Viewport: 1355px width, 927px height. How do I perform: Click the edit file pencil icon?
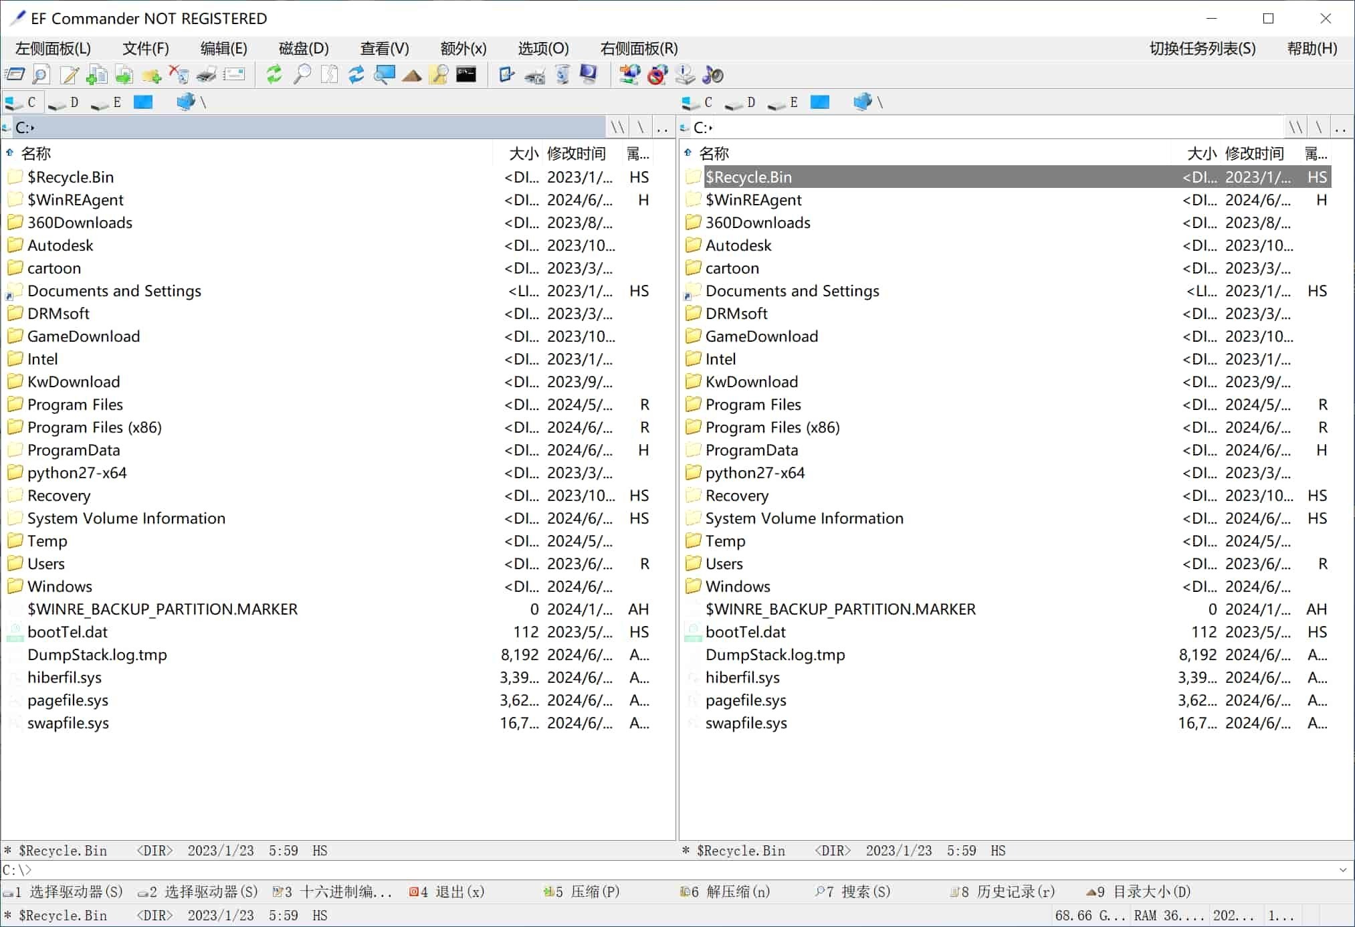69,74
